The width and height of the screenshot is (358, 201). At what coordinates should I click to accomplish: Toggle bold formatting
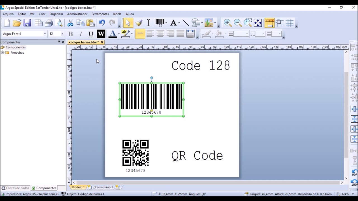(x=71, y=34)
